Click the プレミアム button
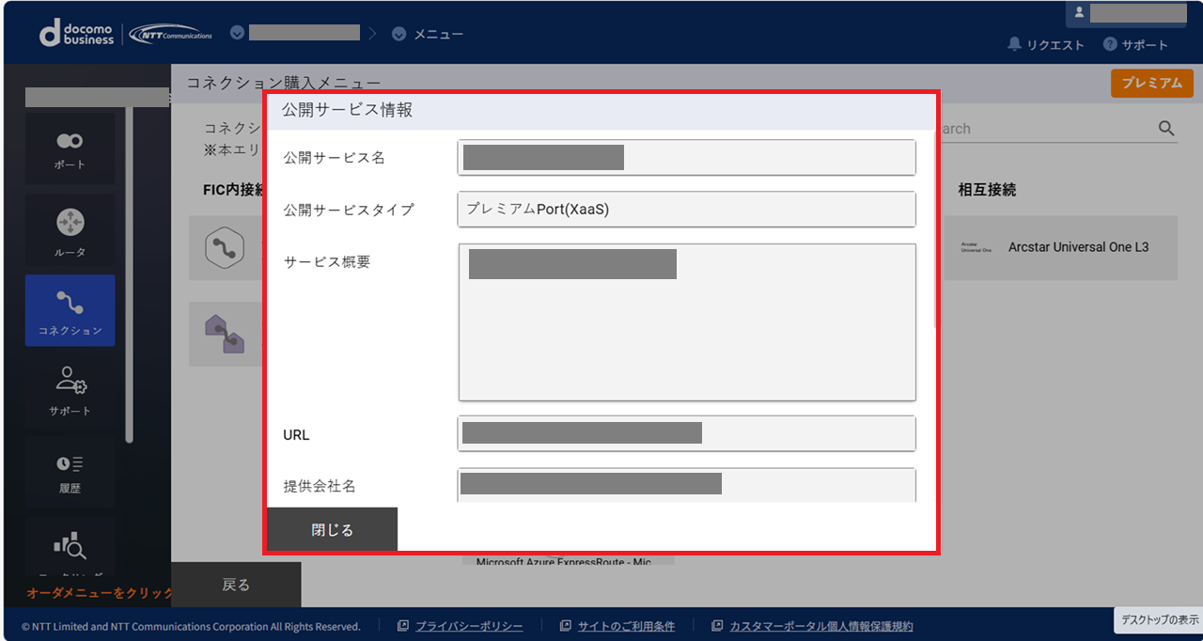Image resolution: width=1203 pixels, height=641 pixels. pos(1151,83)
